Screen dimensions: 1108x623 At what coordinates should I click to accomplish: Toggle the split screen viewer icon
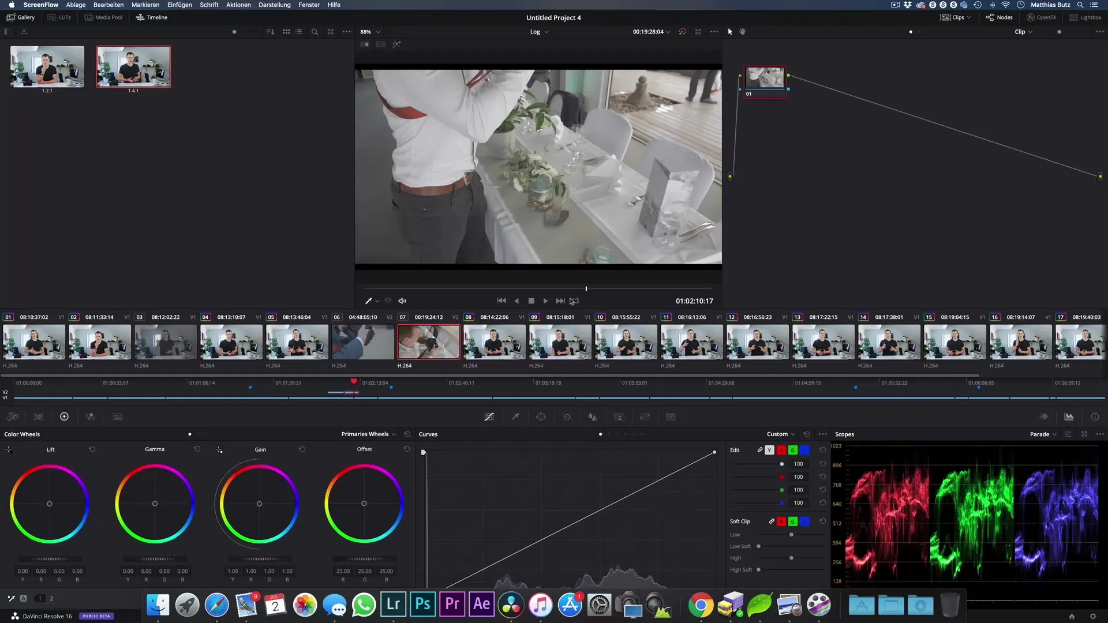pos(381,44)
